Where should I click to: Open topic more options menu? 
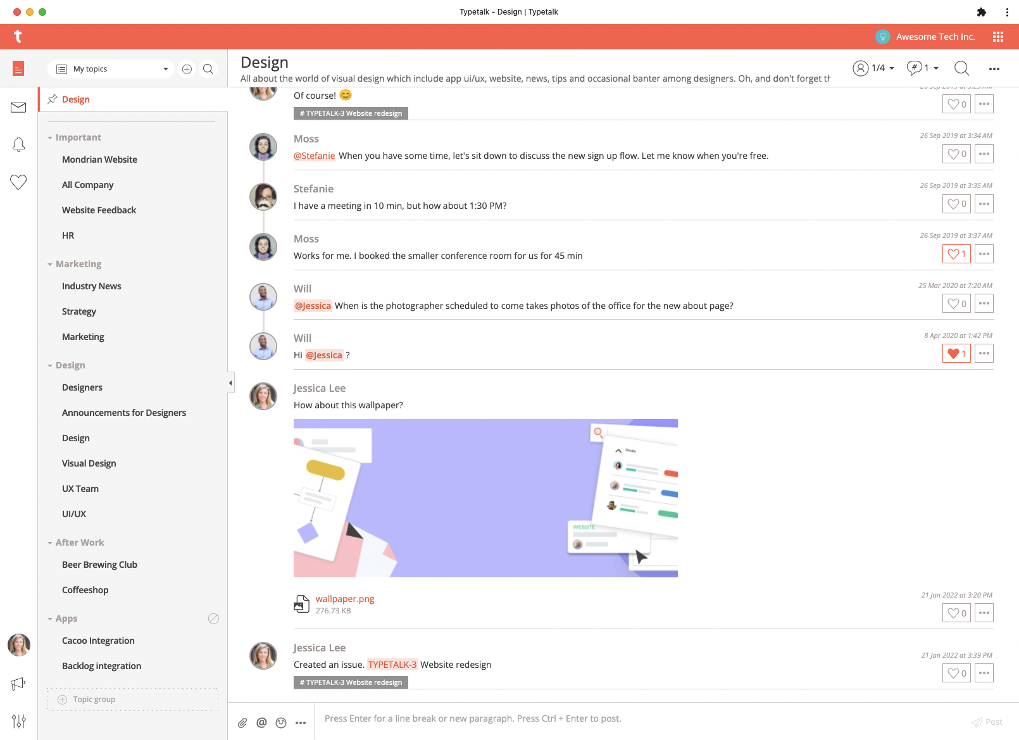pyautogui.click(x=994, y=69)
